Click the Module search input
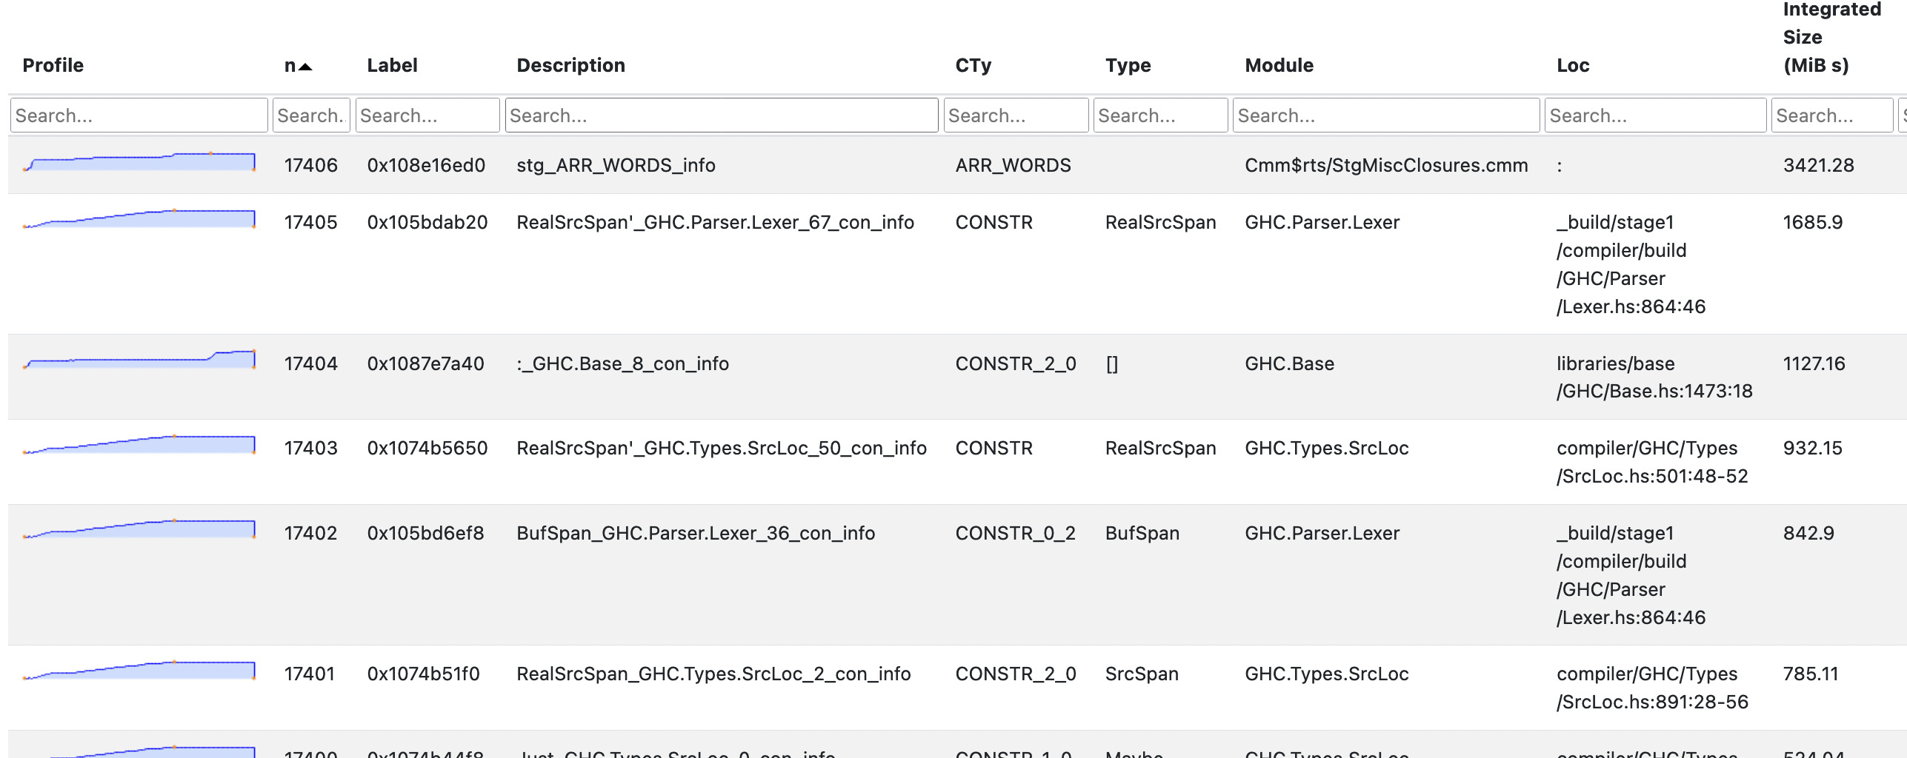Viewport: 1907px width, 758px height. pos(1385,115)
